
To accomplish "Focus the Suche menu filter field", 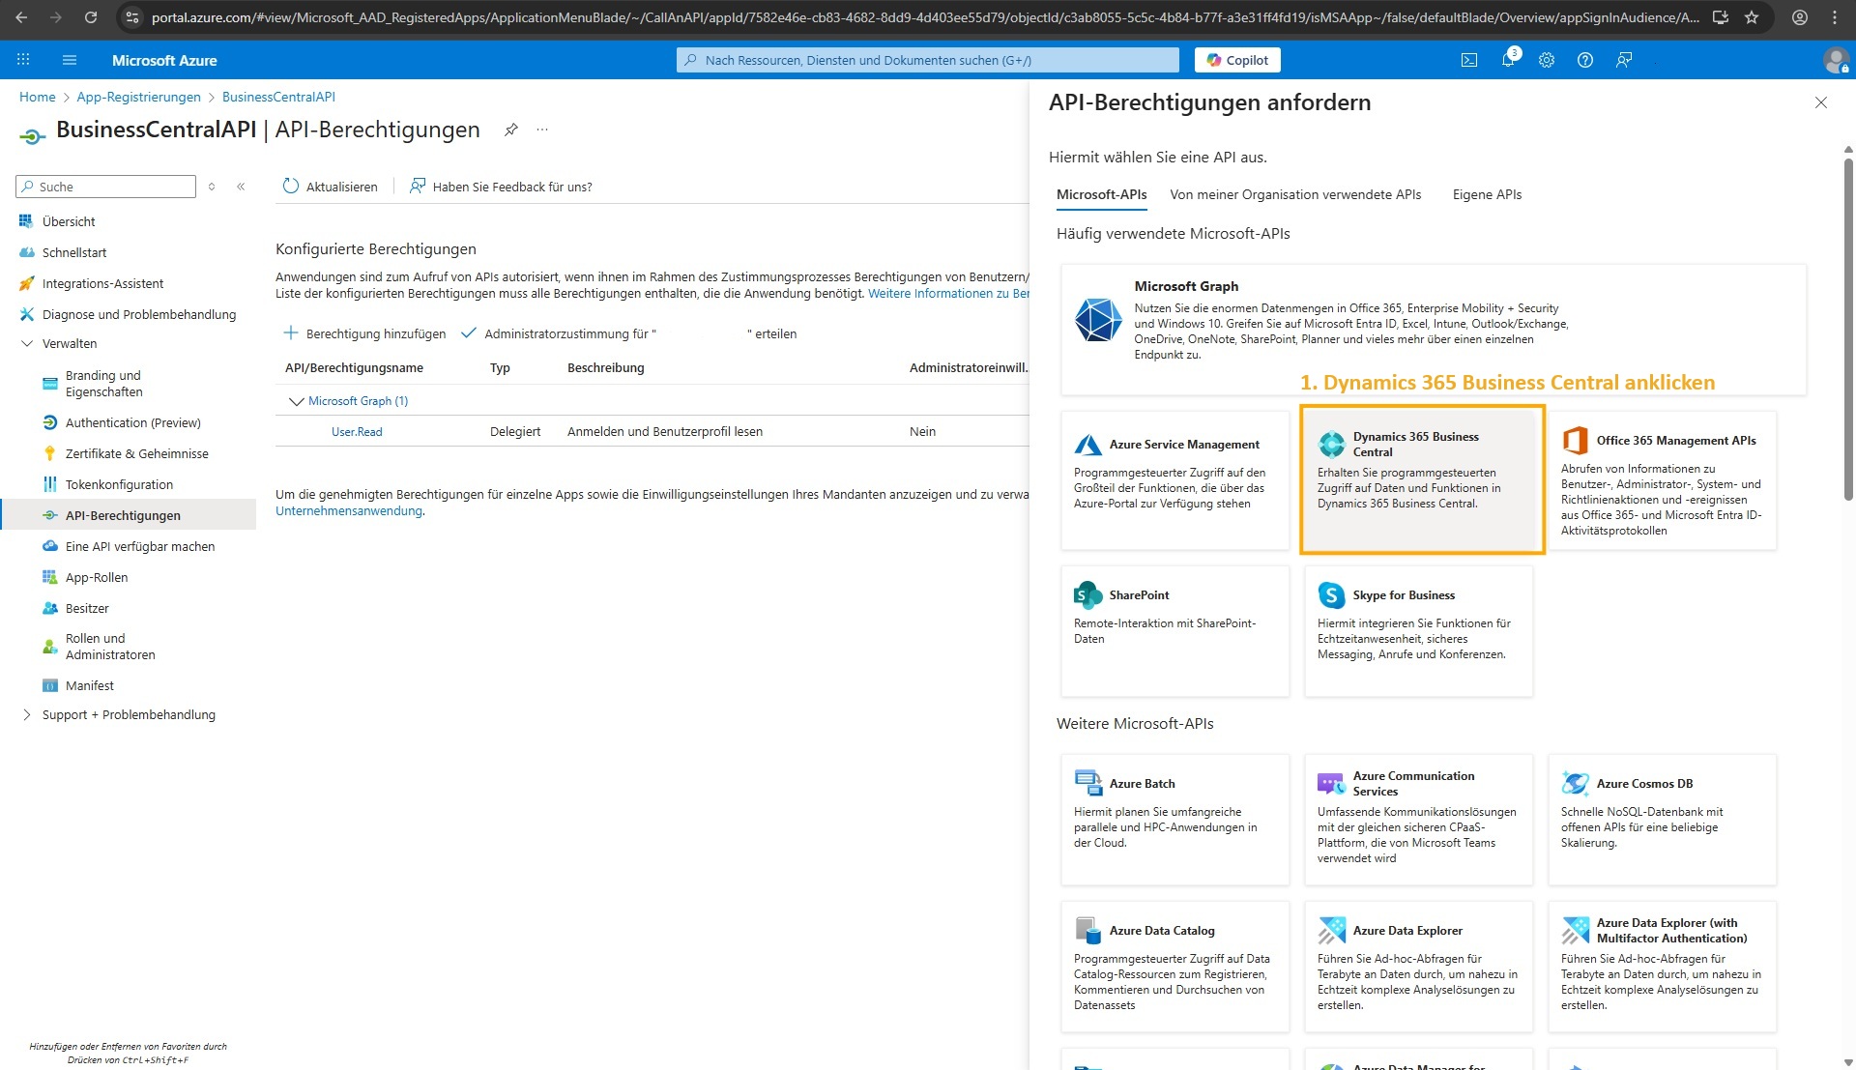I will [106, 187].
